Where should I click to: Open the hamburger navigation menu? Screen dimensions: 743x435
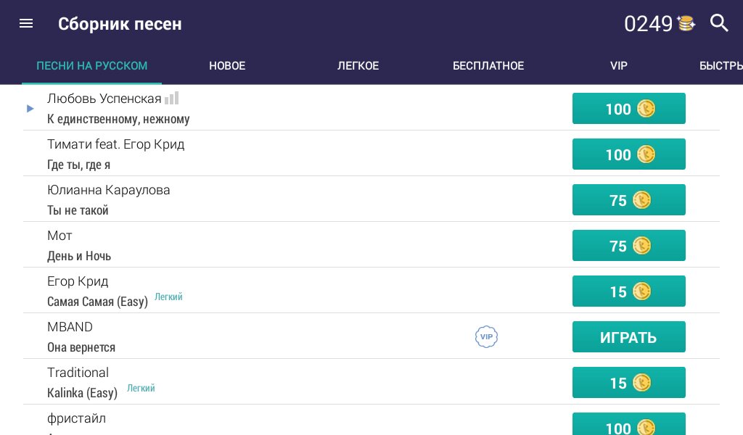(26, 23)
